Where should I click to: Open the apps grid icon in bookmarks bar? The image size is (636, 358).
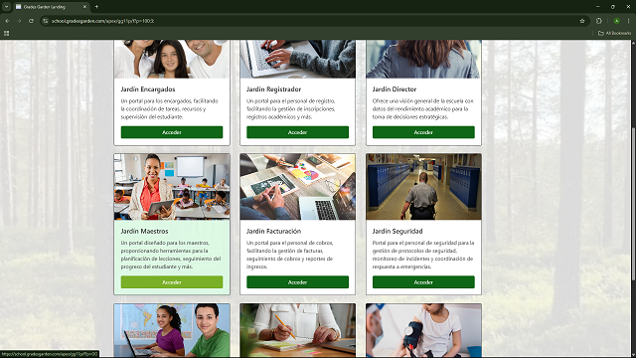[x=7, y=33]
